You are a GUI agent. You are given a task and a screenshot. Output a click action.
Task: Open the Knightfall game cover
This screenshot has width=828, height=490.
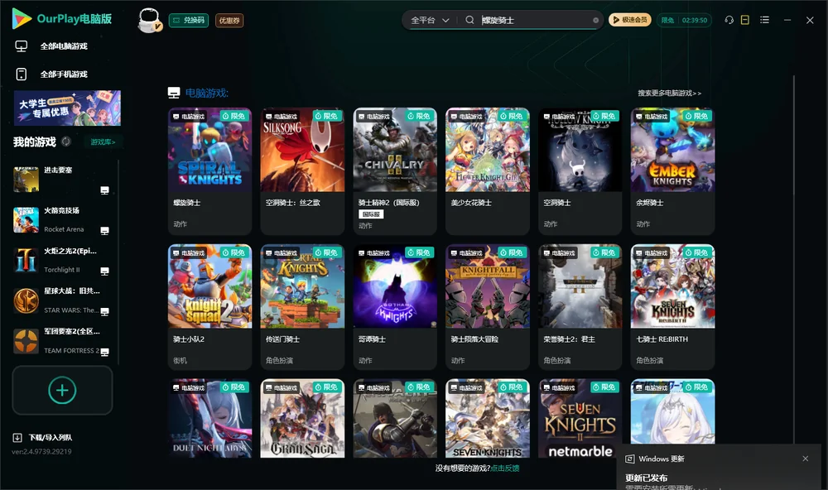click(x=488, y=286)
